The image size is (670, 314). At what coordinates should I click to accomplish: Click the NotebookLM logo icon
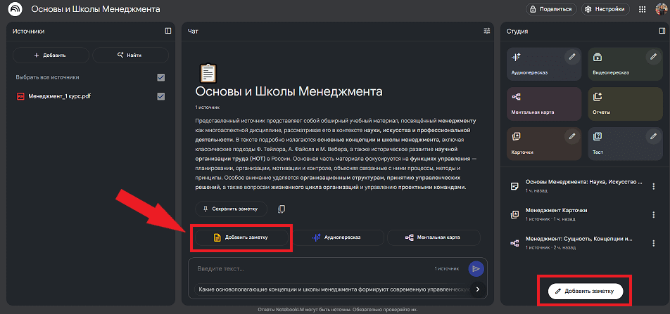coord(15,9)
